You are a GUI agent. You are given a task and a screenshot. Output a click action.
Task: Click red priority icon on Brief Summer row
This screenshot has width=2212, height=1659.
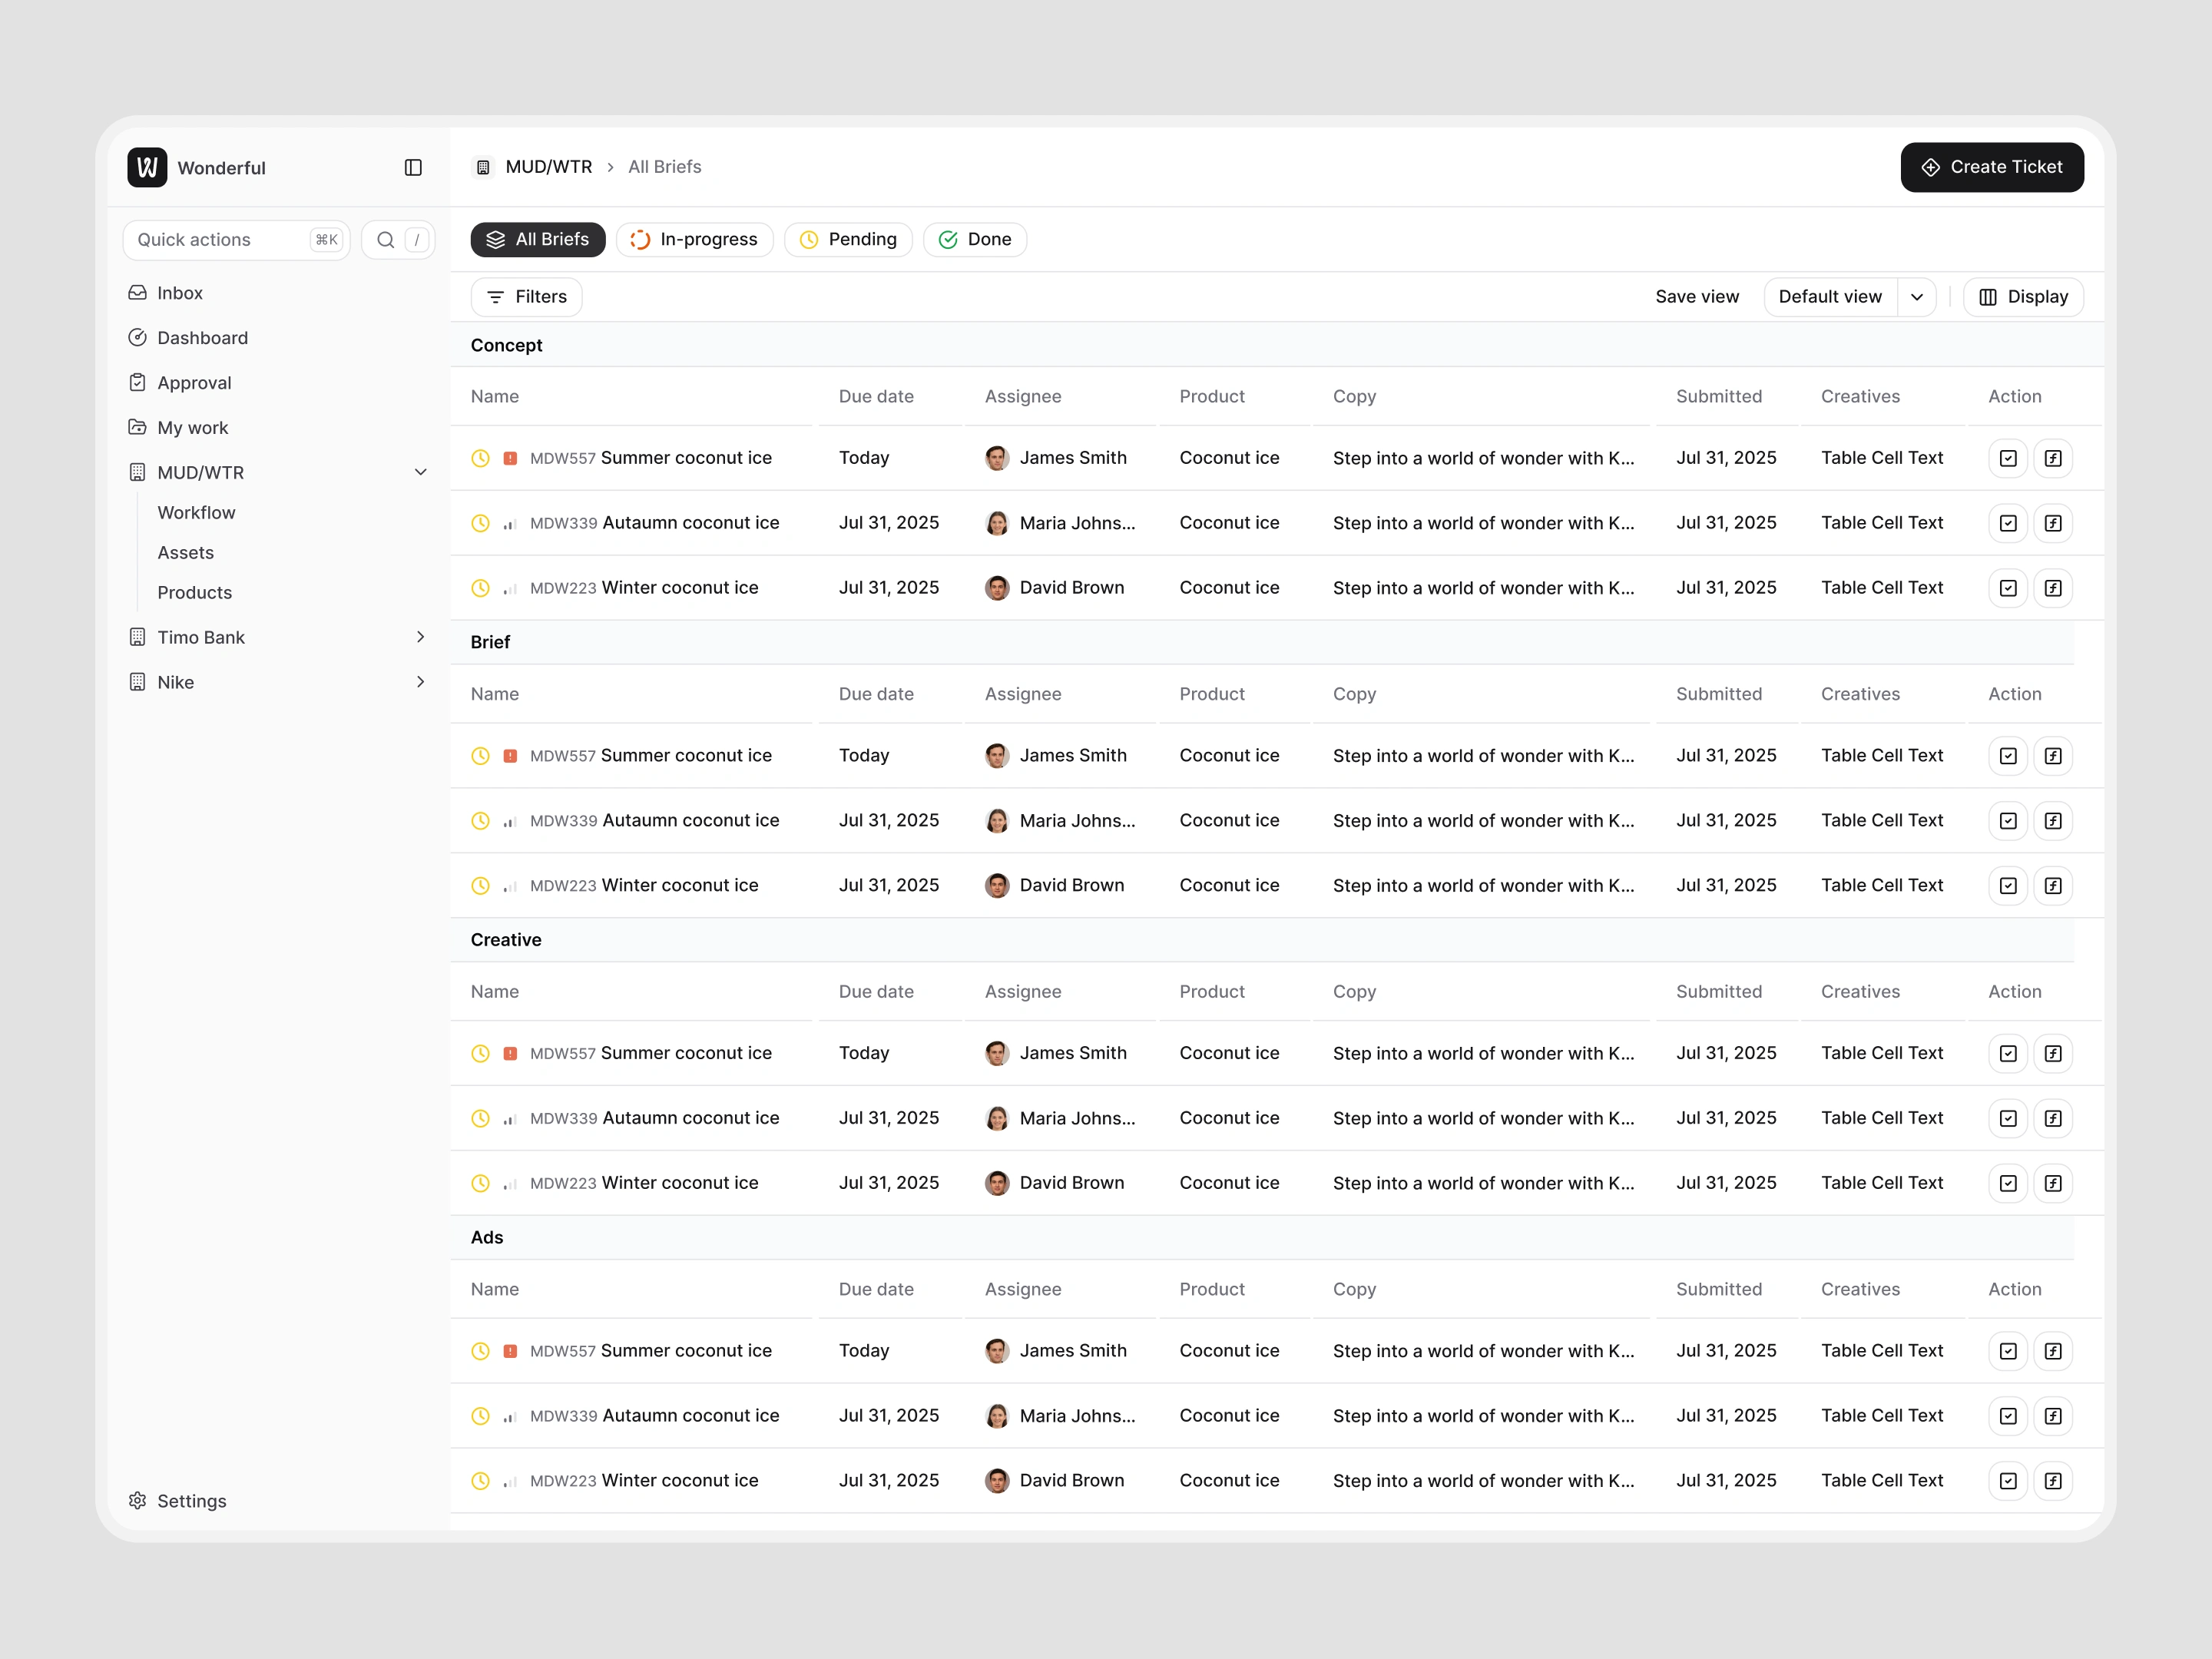(x=510, y=756)
